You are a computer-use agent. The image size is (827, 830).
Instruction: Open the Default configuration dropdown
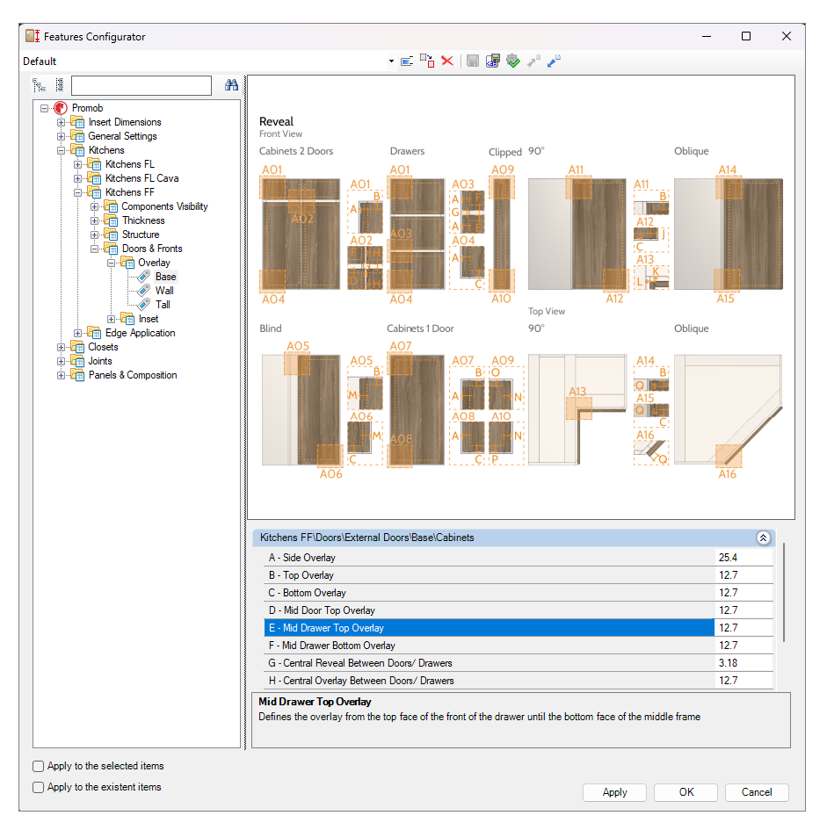(x=391, y=61)
